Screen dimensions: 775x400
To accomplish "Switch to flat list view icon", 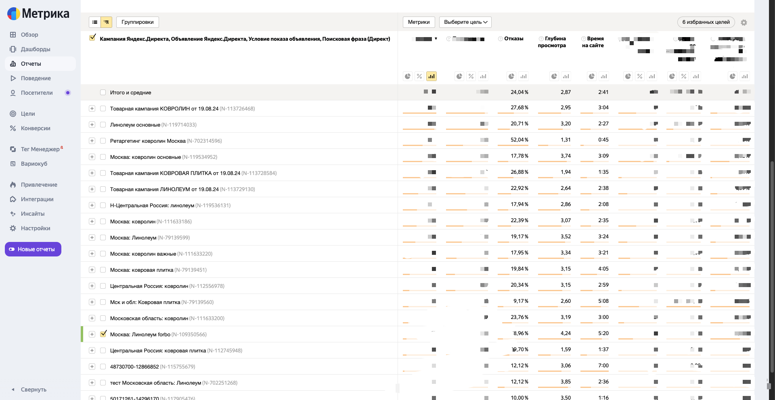I will [x=95, y=22].
